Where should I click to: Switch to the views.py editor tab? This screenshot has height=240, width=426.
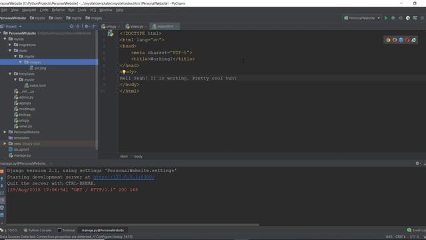pyautogui.click(x=136, y=27)
